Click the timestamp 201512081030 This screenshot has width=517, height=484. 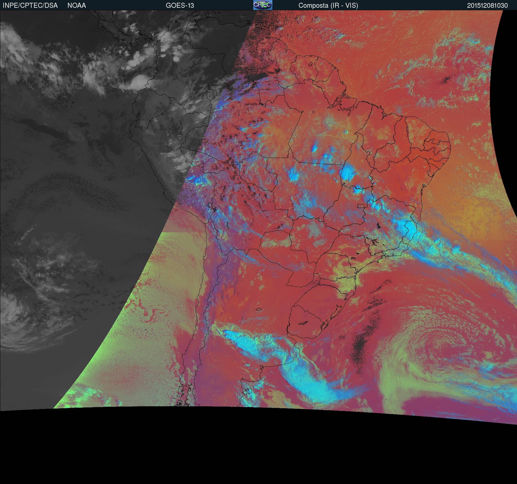[487, 6]
